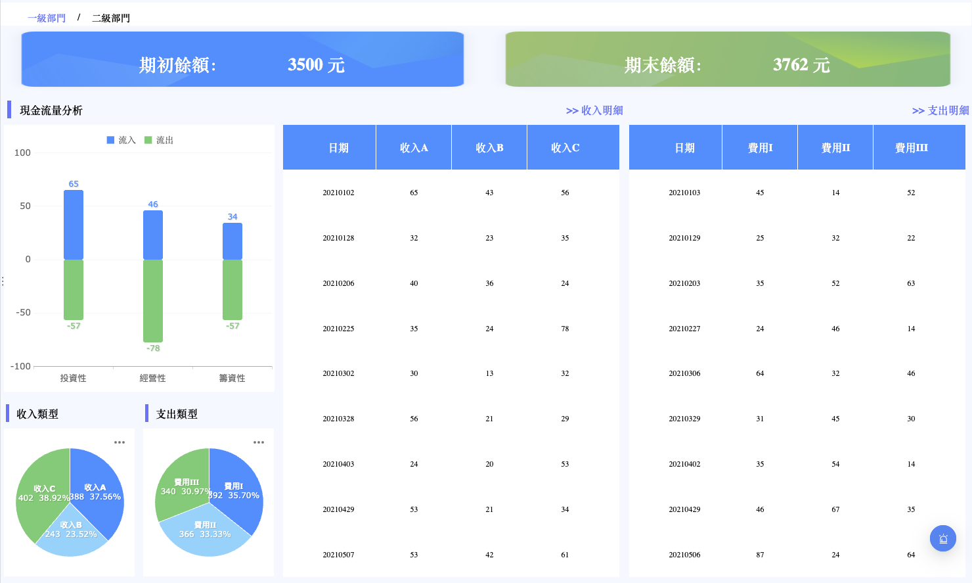Click expense date cell 20210129
972x583 pixels.
click(x=684, y=238)
